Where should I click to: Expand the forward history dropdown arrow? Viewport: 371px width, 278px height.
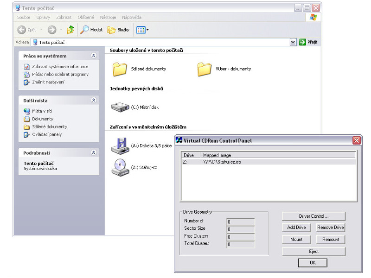point(61,30)
